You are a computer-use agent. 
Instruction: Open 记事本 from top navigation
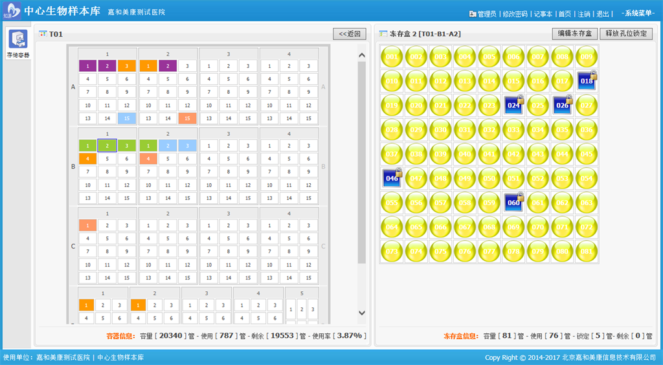click(542, 14)
